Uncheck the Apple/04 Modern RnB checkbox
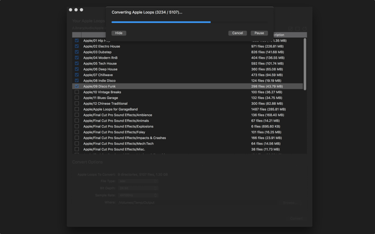 [x=77, y=58]
